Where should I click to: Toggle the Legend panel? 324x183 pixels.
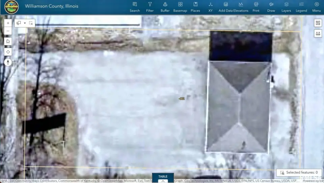pos(301,7)
